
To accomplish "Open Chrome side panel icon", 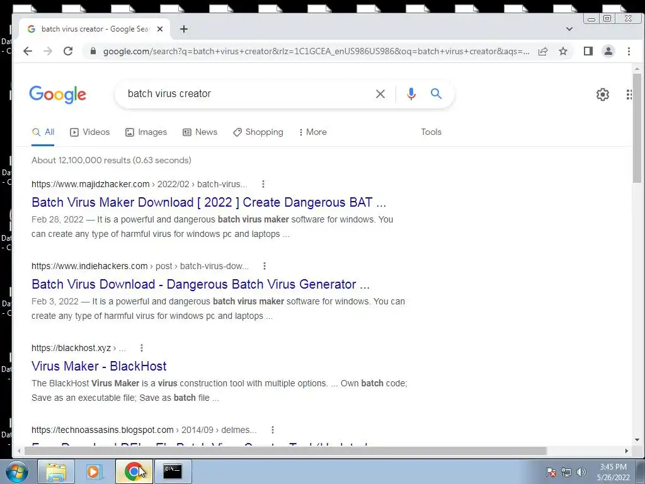I will pos(588,51).
